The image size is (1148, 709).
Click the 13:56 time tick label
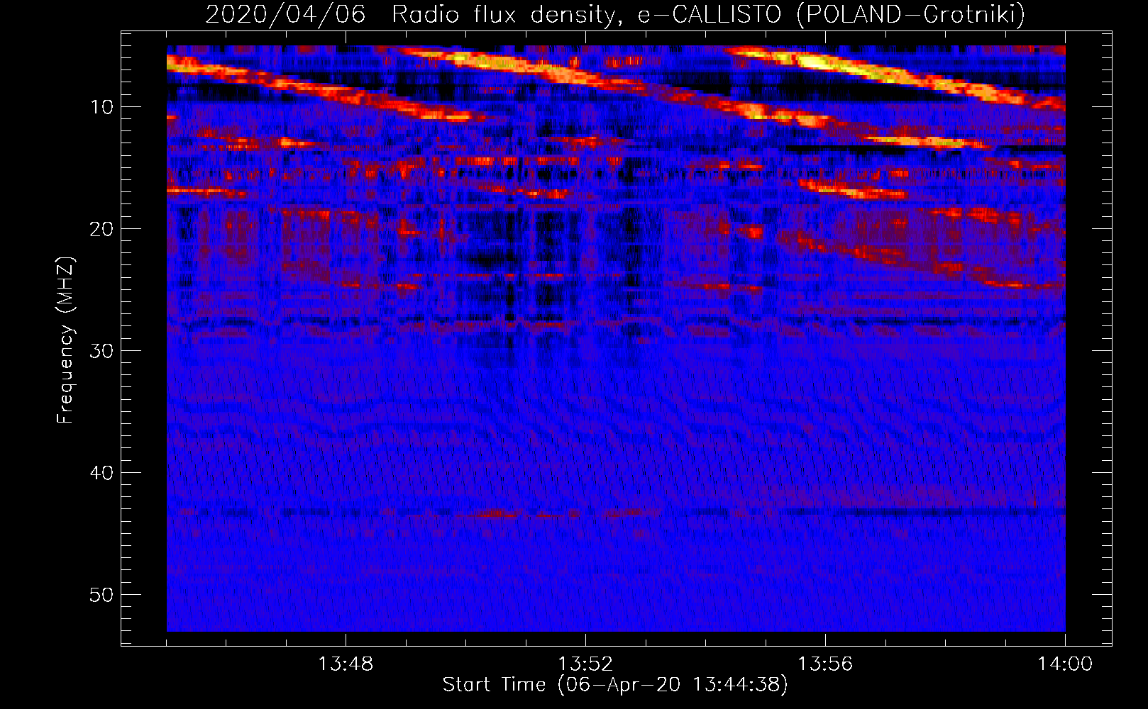(x=825, y=664)
